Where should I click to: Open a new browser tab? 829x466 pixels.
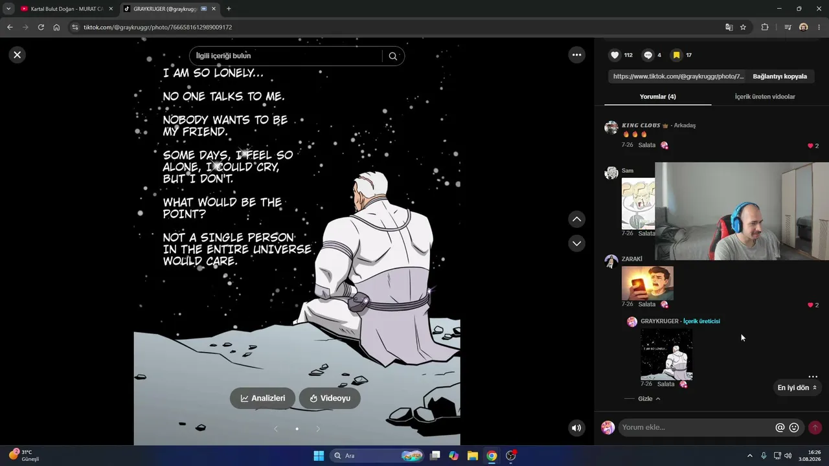[229, 9]
